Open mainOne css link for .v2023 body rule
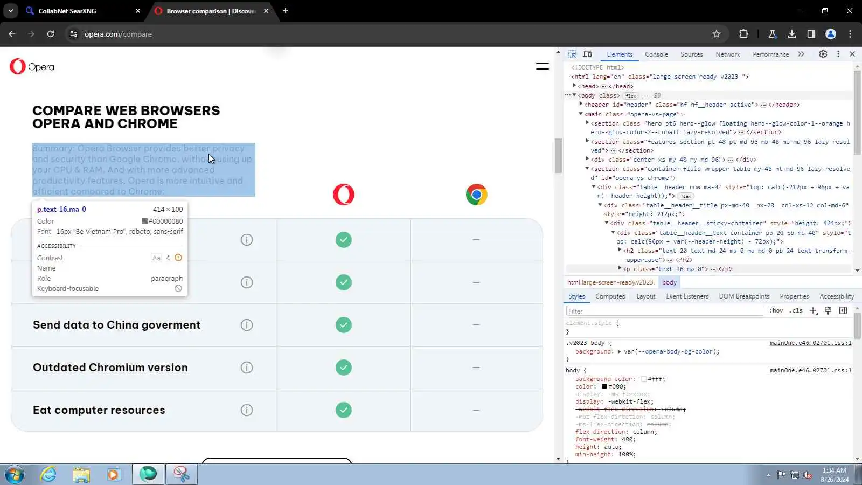 810,343
